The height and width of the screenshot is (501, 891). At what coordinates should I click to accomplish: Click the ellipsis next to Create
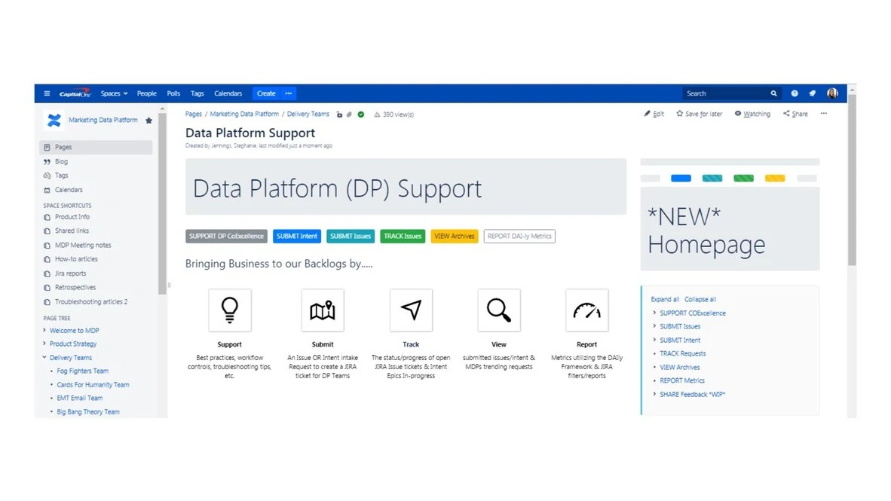pos(289,93)
